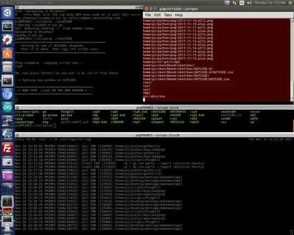Click the wcron file name in listing
294x235 pixels.
point(255,112)
